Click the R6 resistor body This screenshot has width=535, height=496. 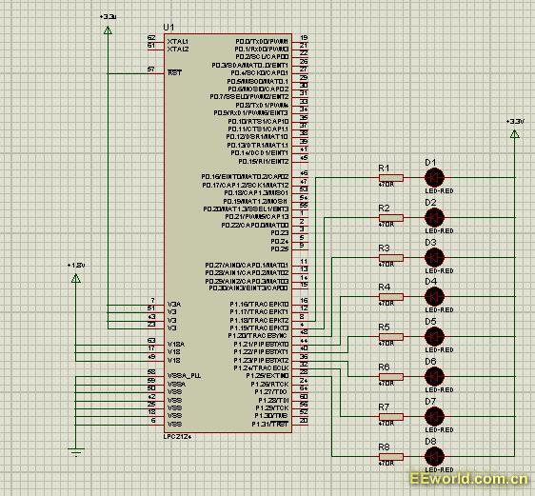pyautogui.click(x=391, y=377)
